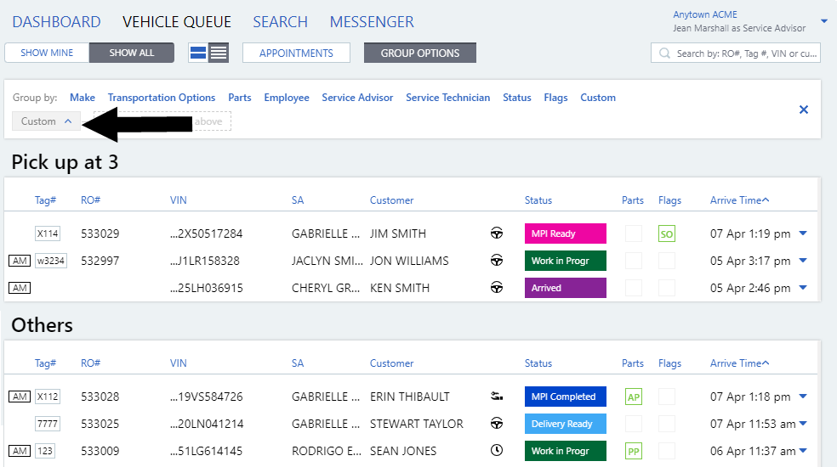Expand the Custom group chip
The image size is (837, 467).
pos(47,121)
